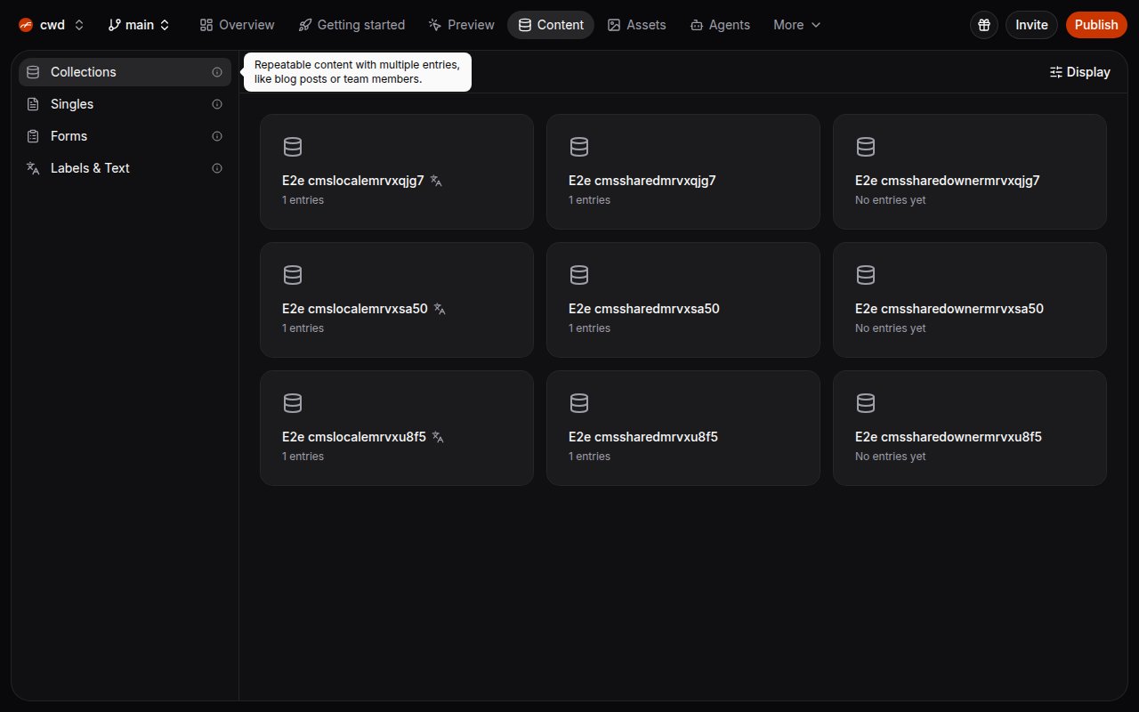Click the cwd project logo icon

(x=26, y=25)
